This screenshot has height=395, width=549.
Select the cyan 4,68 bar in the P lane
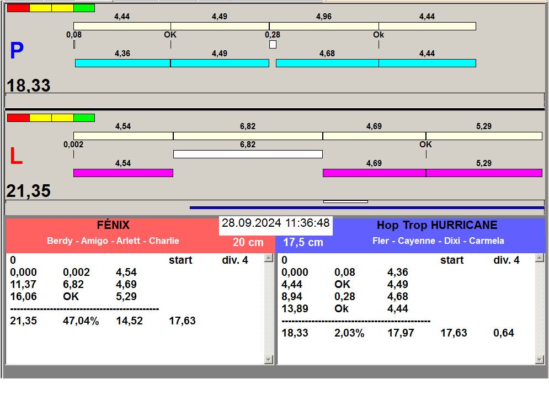pos(327,63)
